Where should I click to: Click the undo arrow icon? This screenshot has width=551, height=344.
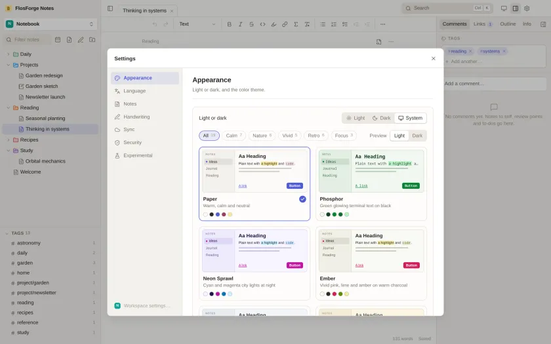click(x=155, y=24)
